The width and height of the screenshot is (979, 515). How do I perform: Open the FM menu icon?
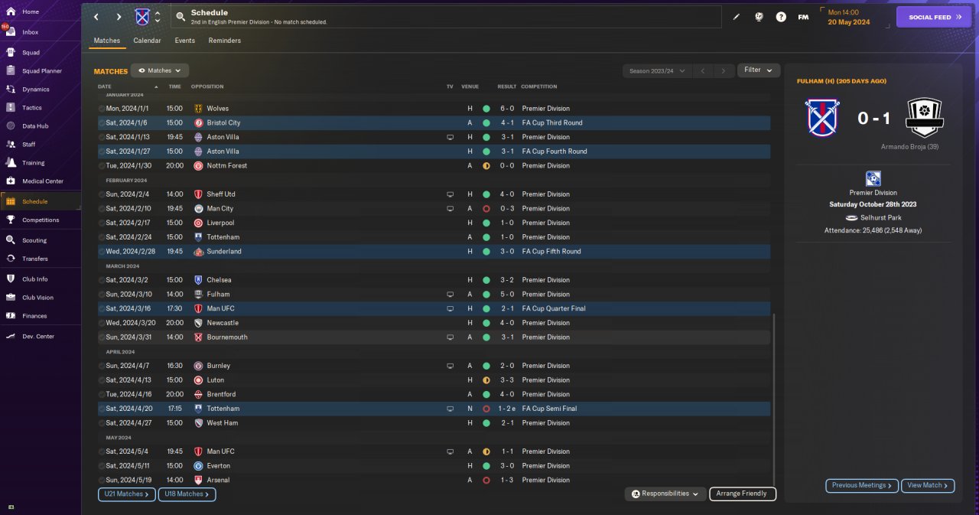click(x=803, y=17)
